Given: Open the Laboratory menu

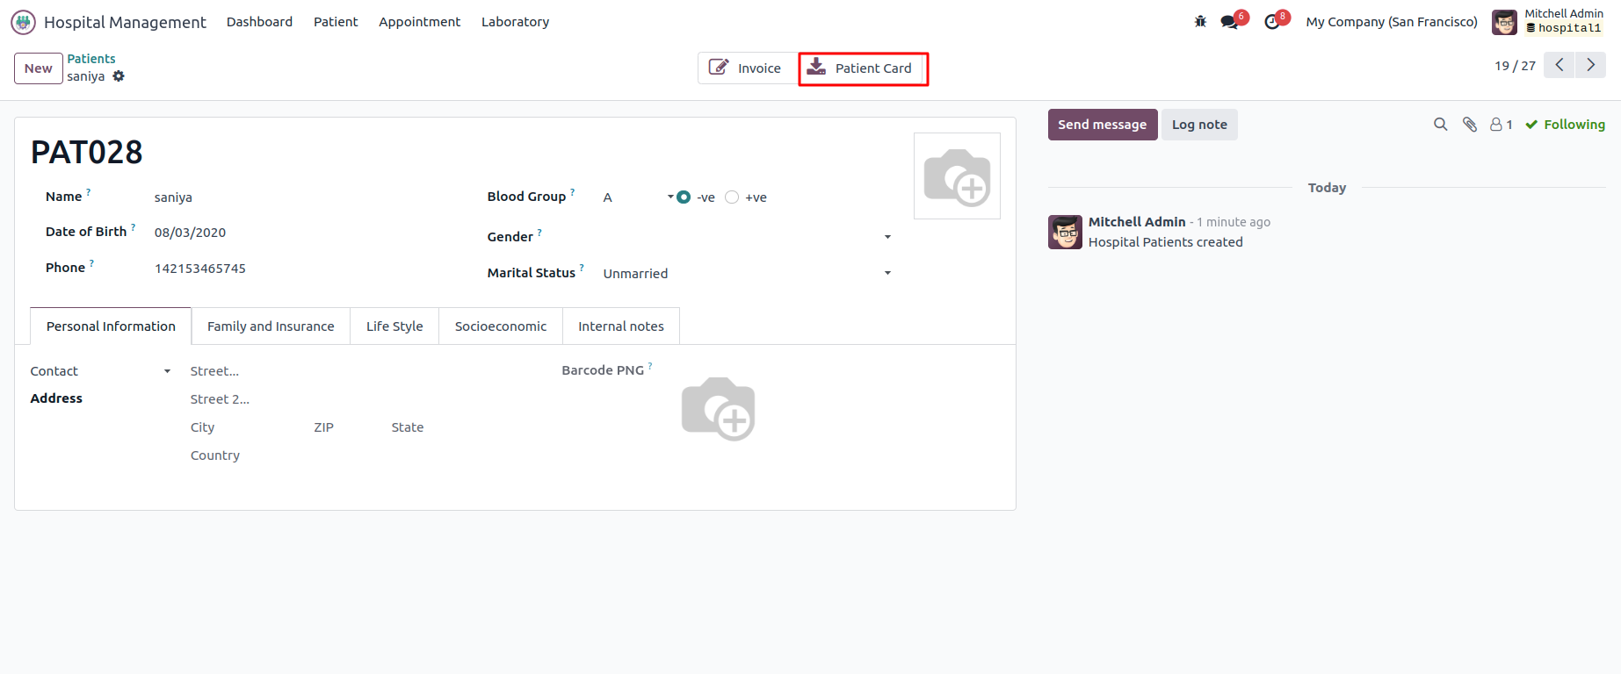Looking at the screenshot, I should [x=515, y=22].
